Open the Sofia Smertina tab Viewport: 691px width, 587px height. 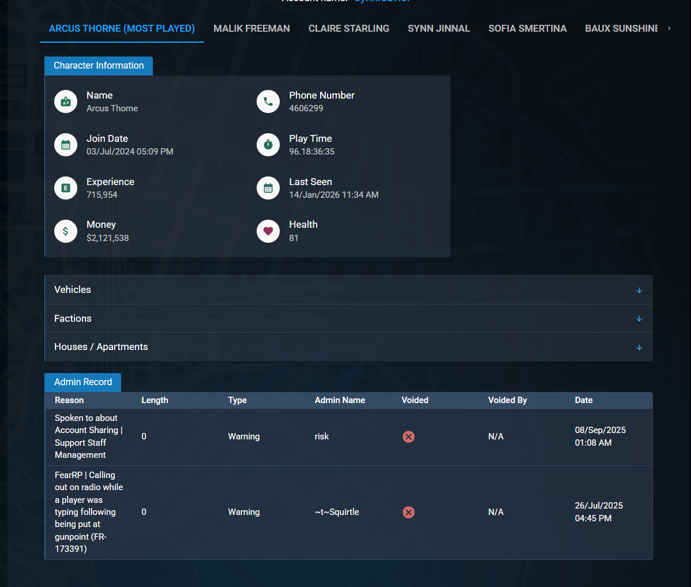coord(528,29)
